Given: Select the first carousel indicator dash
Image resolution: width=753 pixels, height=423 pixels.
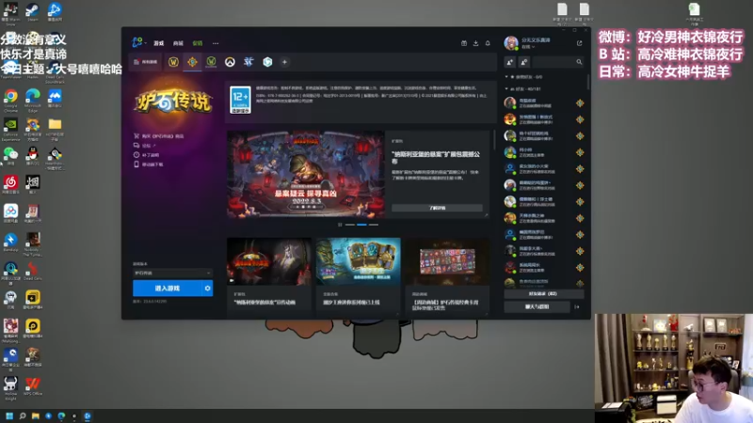Looking at the screenshot, I should [x=349, y=225].
